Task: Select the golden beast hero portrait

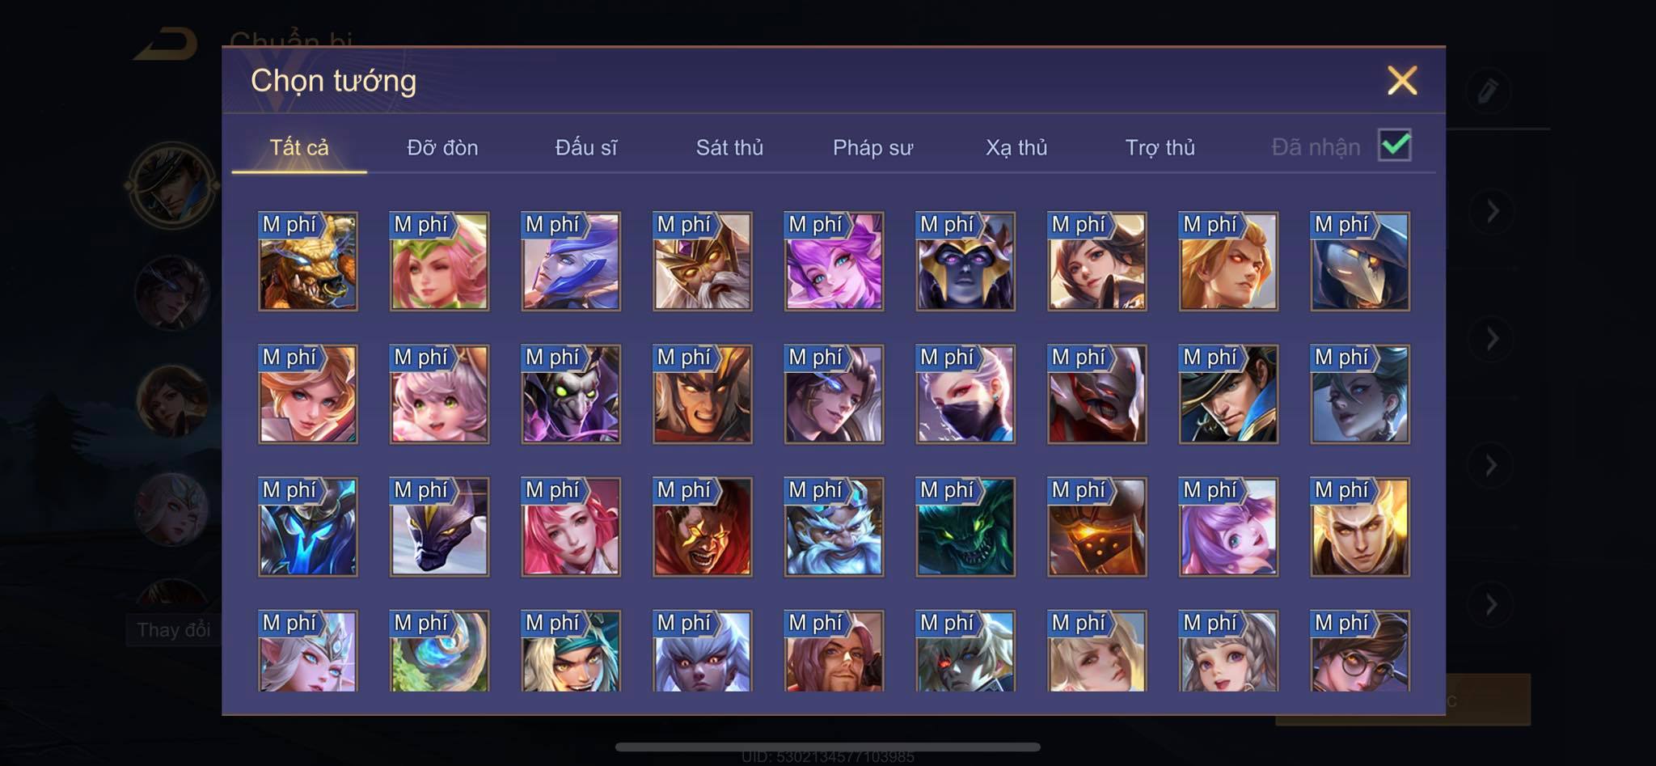Action: tap(307, 261)
